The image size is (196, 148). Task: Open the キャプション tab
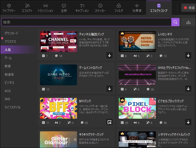(82, 8)
